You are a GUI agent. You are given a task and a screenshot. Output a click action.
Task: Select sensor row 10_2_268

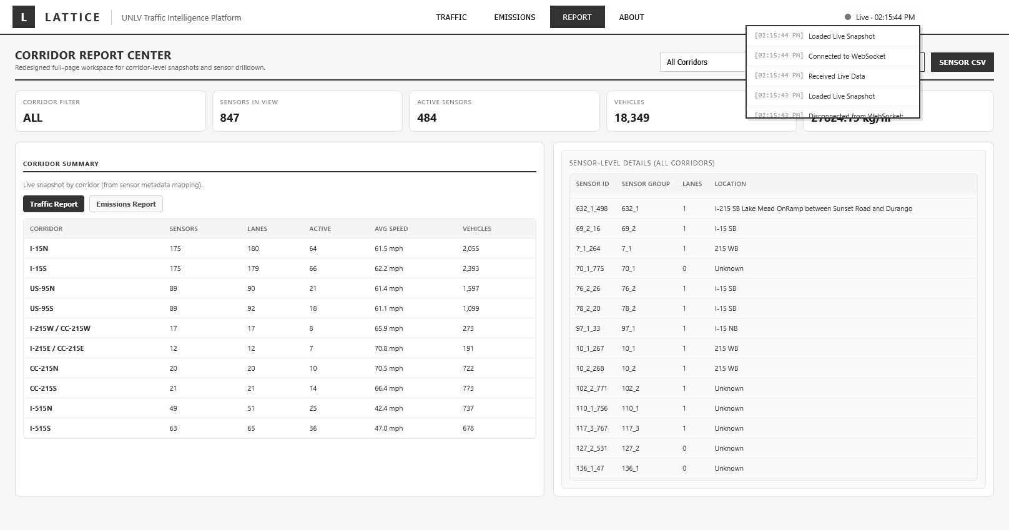pyautogui.click(x=773, y=368)
